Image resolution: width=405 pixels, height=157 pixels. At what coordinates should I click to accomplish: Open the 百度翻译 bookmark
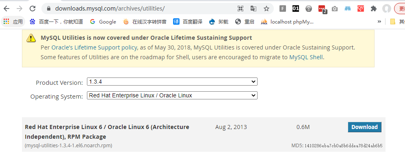point(188,22)
